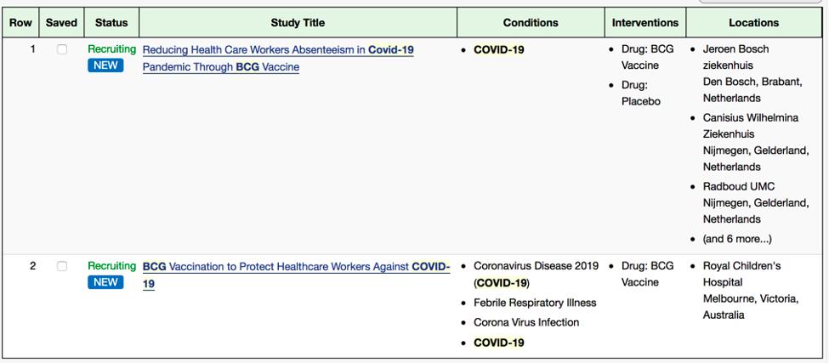Open the 'Reducing Health Care Workers Absenteeism' study
829x363 pixels.
coord(278,50)
